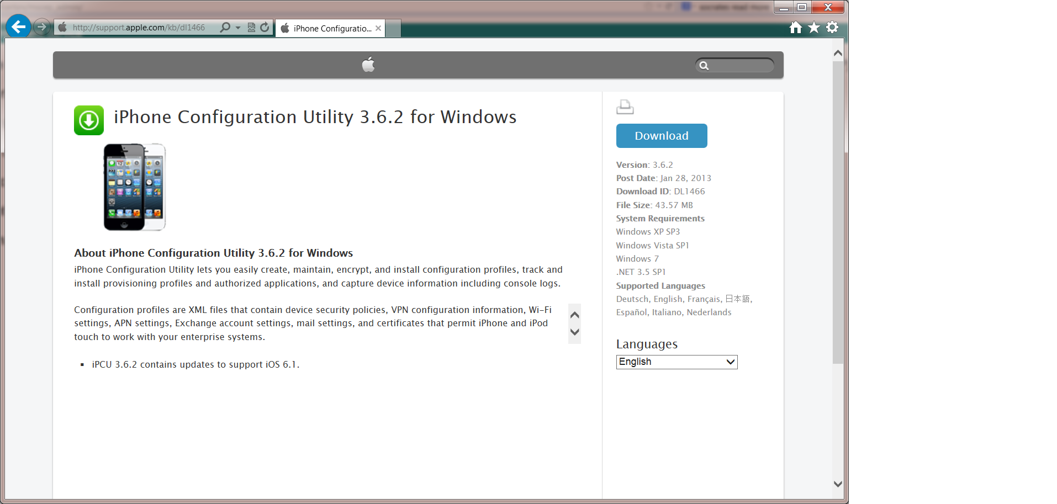Viewport: 1057px width, 504px height.
Task: Click the iPhone 5 product image
Action: [135, 187]
